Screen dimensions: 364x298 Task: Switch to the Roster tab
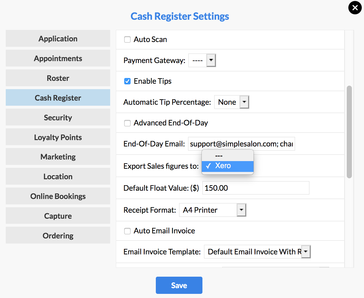click(x=58, y=78)
